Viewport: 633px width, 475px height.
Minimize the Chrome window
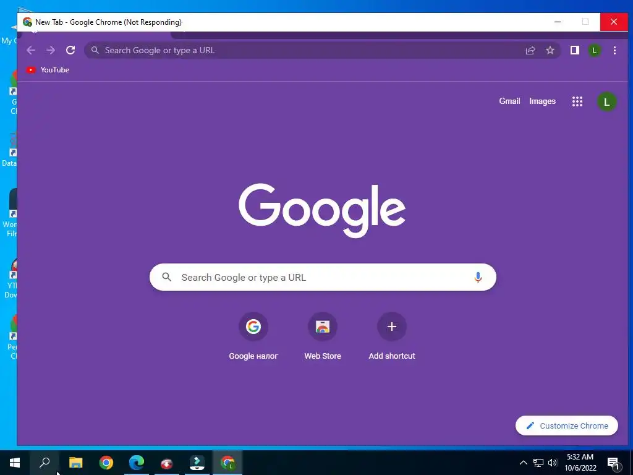558,22
